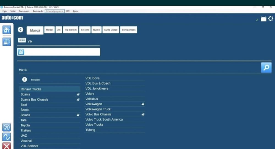Select Volvo Bus Chassis entry
275x149 pixels.
click(114, 114)
